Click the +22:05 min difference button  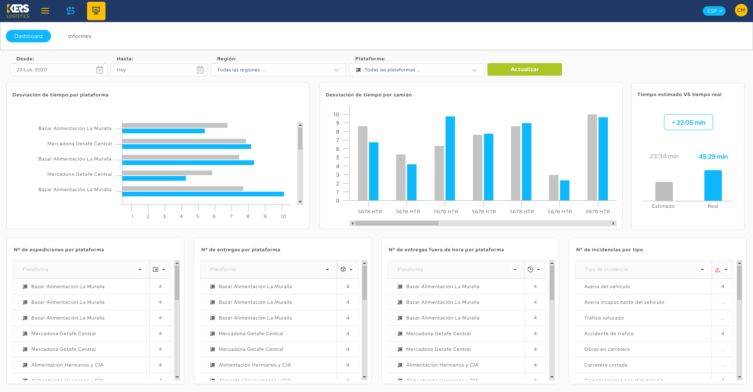point(688,122)
